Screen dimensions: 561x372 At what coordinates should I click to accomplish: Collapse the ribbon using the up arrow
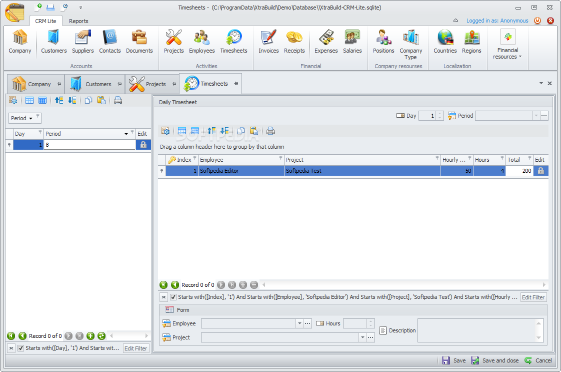click(x=455, y=21)
